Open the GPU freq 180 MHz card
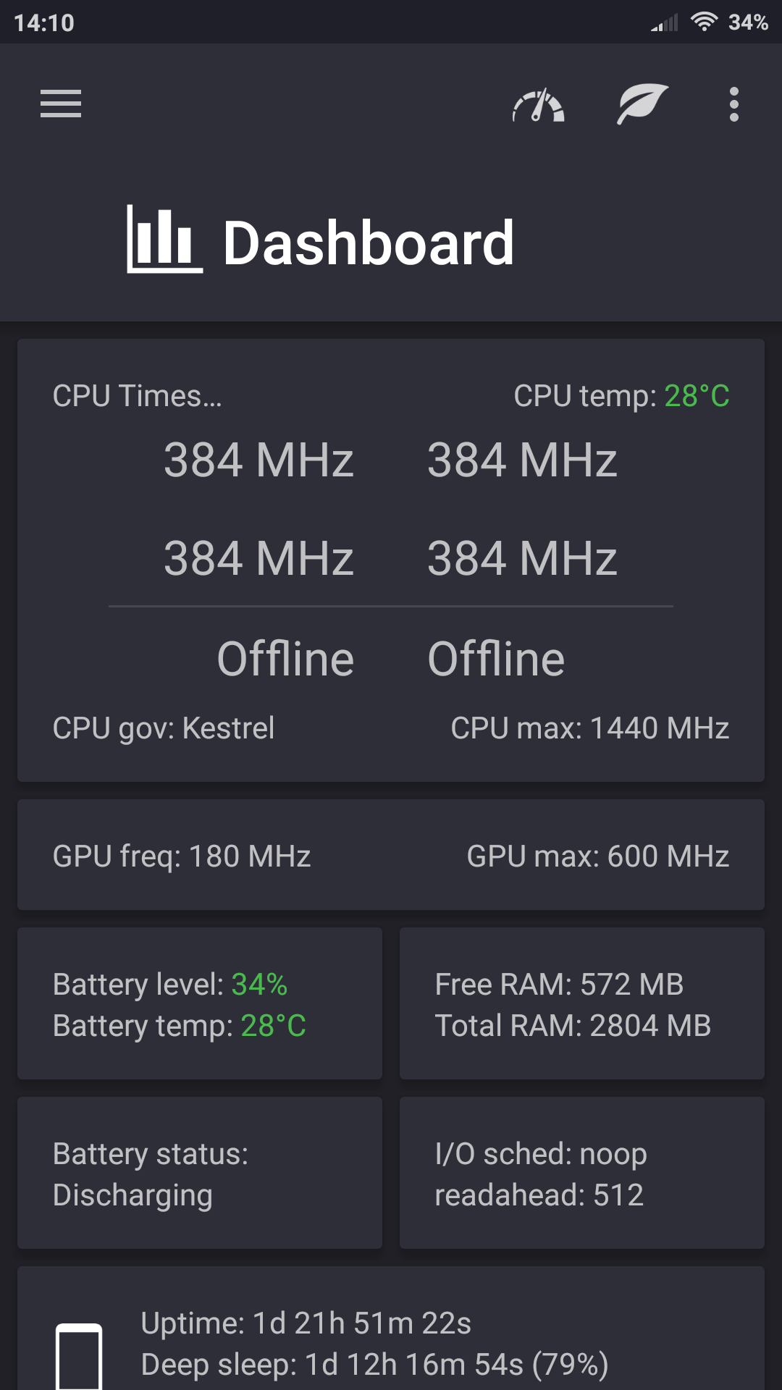782x1390 pixels. 182,856
